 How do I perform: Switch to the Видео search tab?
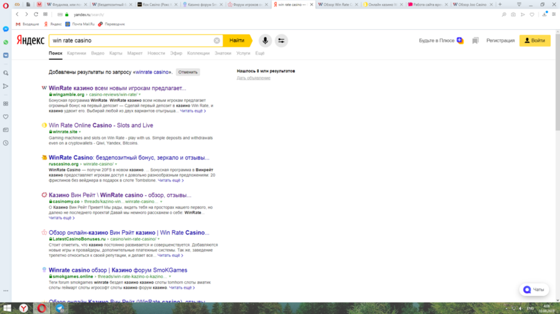coord(98,53)
